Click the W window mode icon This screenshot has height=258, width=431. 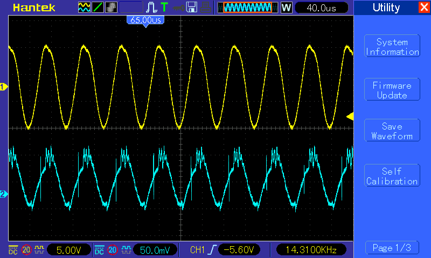pos(286,8)
